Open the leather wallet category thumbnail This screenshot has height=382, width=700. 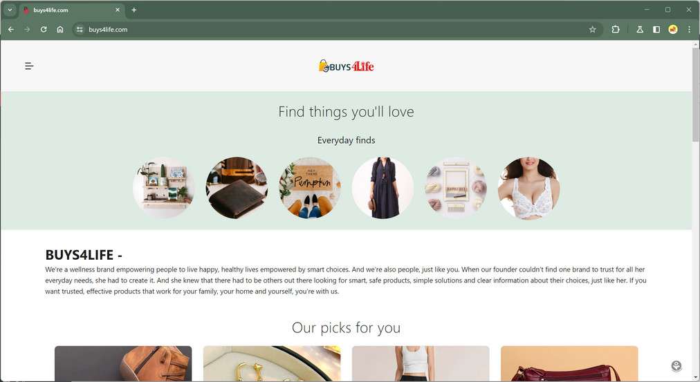(x=237, y=188)
